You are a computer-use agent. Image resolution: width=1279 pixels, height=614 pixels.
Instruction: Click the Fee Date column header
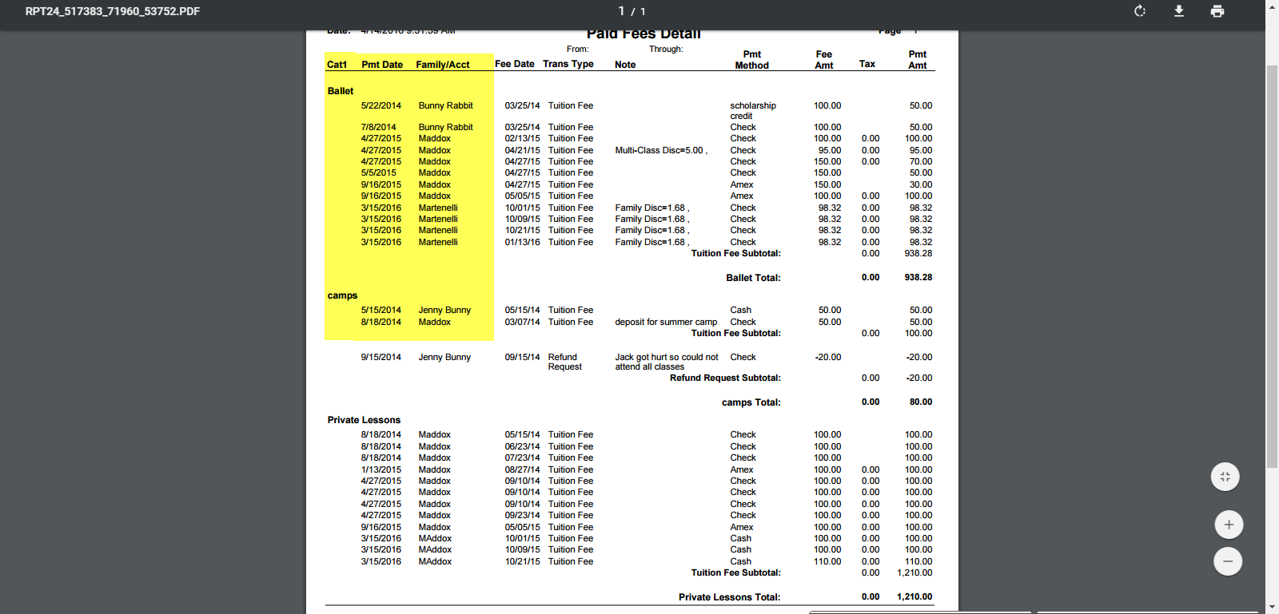click(x=515, y=64)
